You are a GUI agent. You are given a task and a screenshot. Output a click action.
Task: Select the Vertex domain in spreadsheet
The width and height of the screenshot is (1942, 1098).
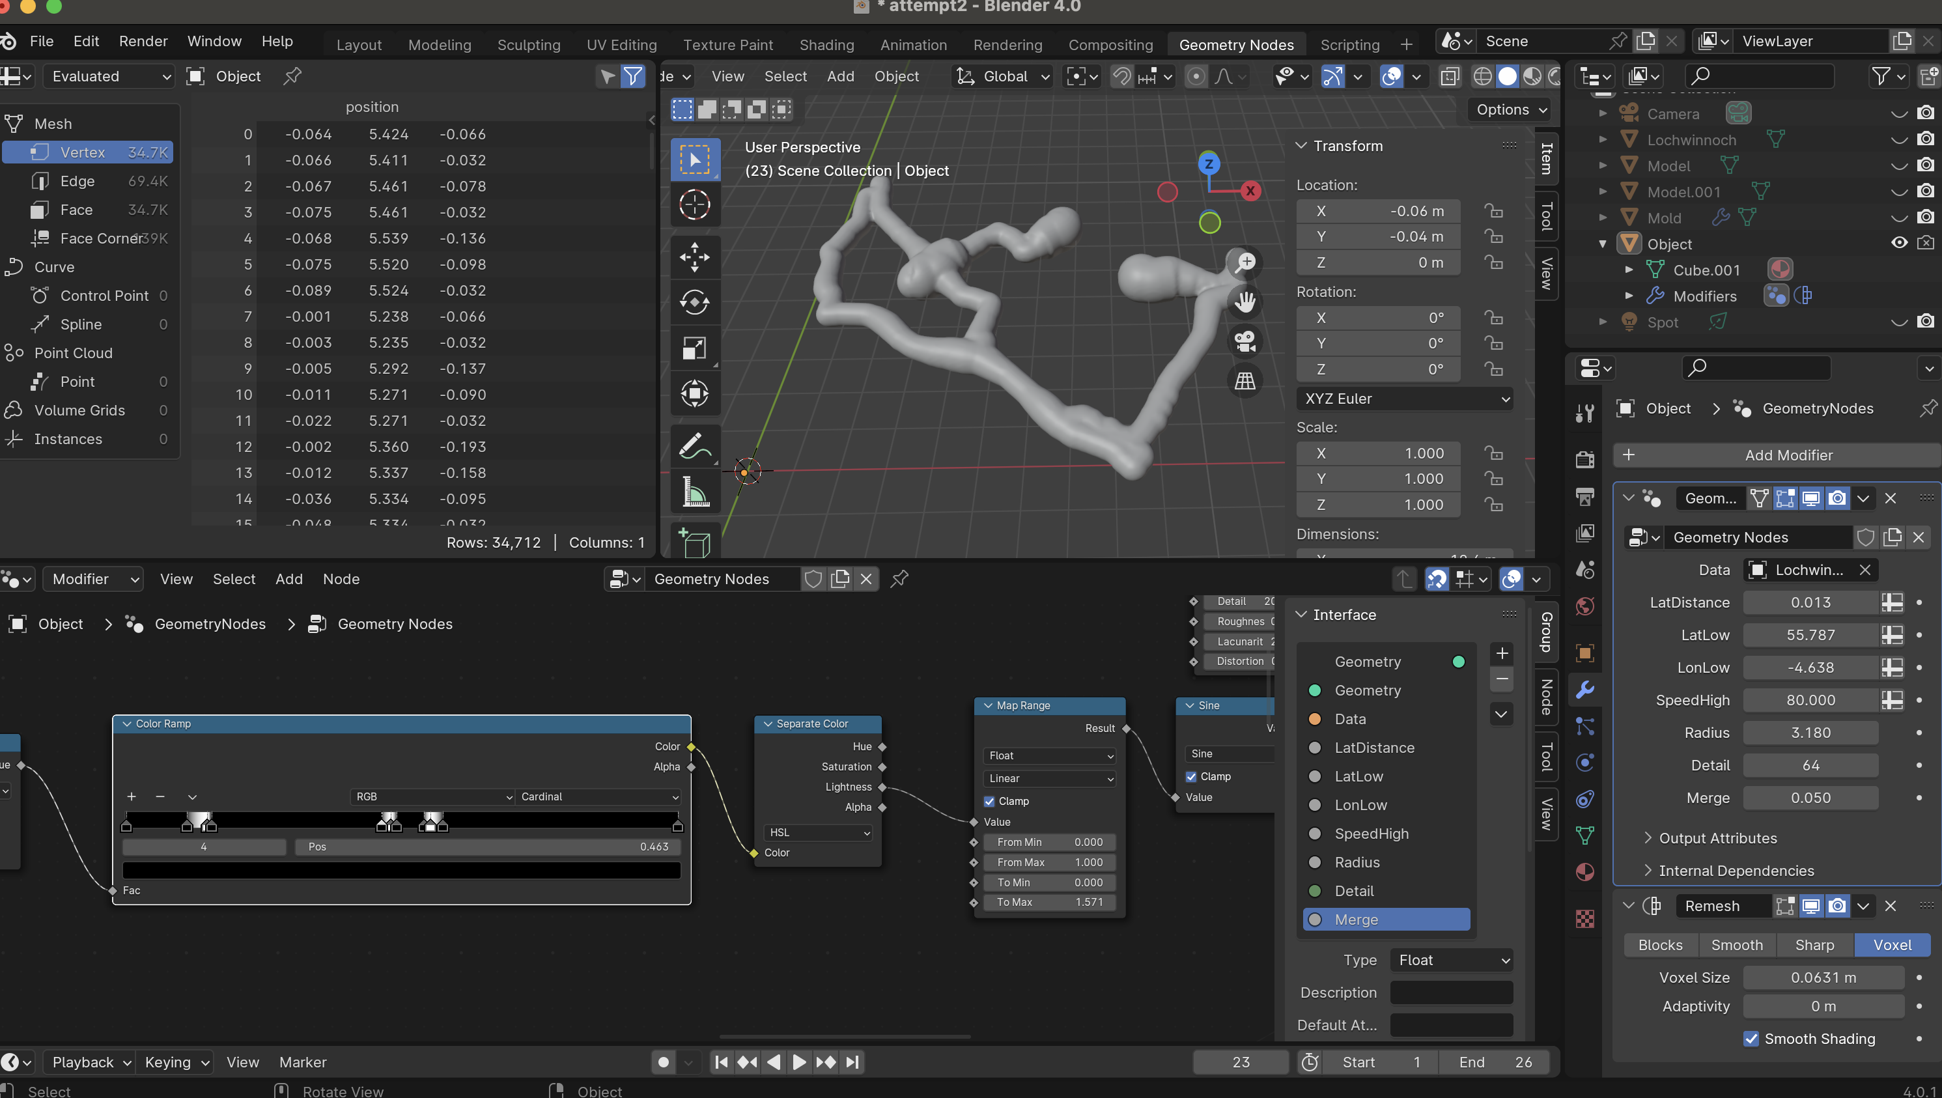(88, 152)
